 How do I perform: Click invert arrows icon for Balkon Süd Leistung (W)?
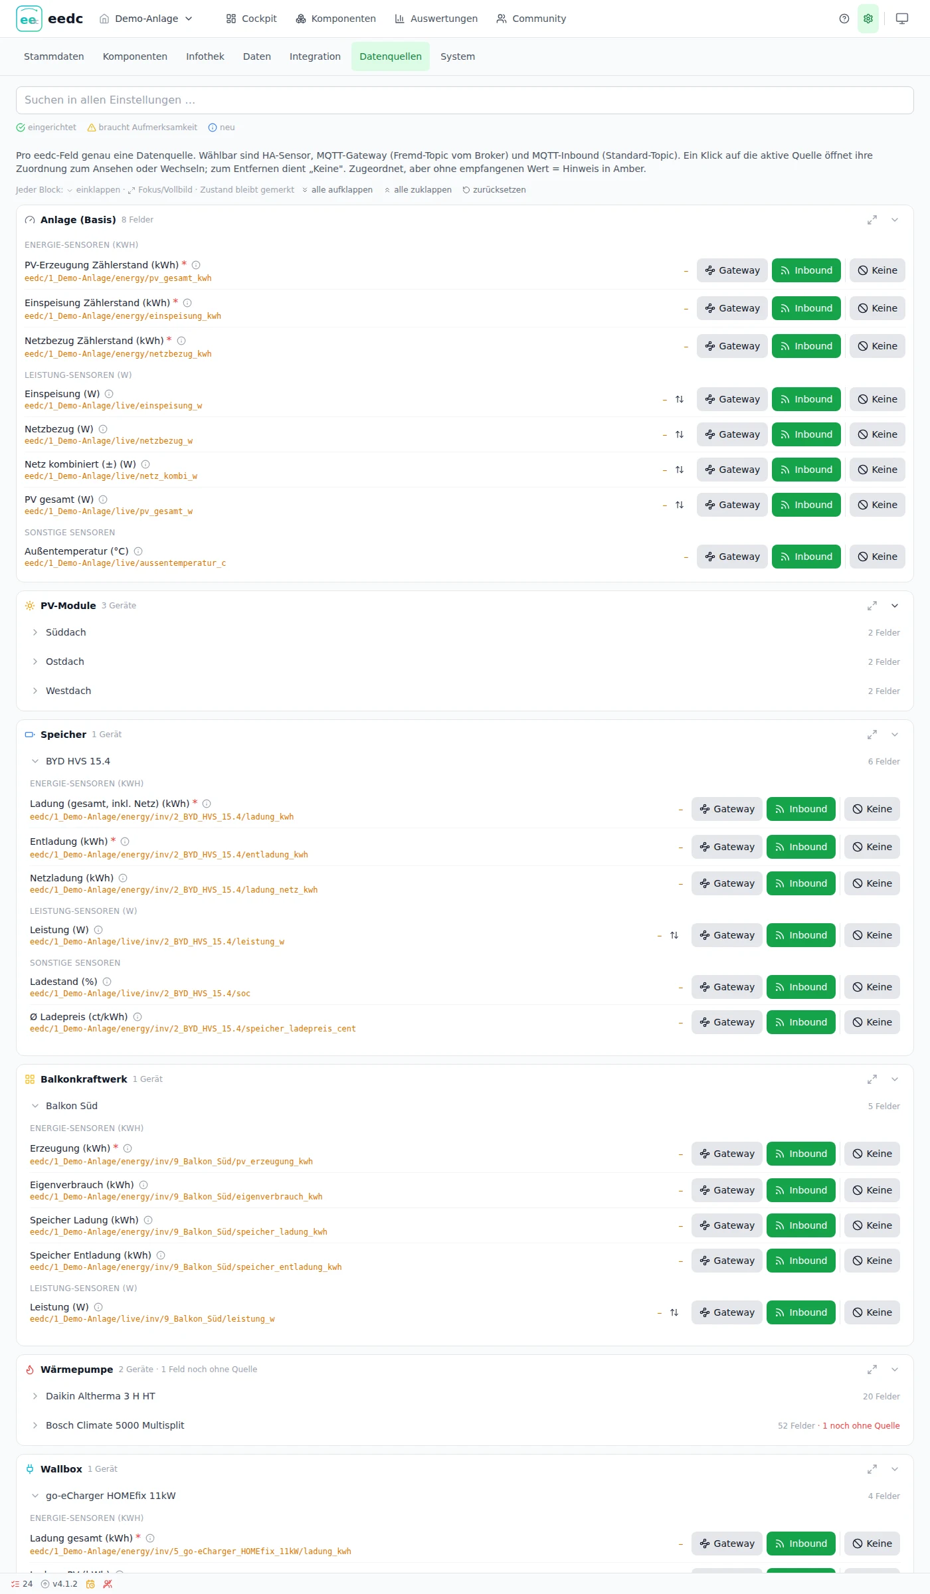pos(674,1312)
